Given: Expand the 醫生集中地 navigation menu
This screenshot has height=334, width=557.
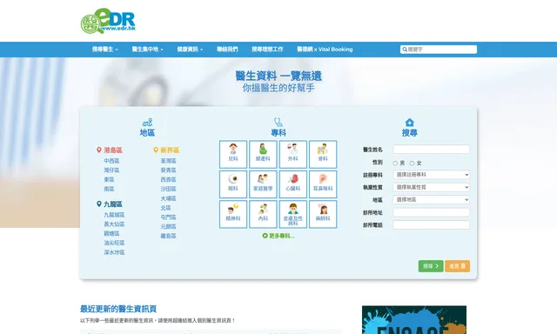Looking at the screenshot, I should [x=147, y=50].
